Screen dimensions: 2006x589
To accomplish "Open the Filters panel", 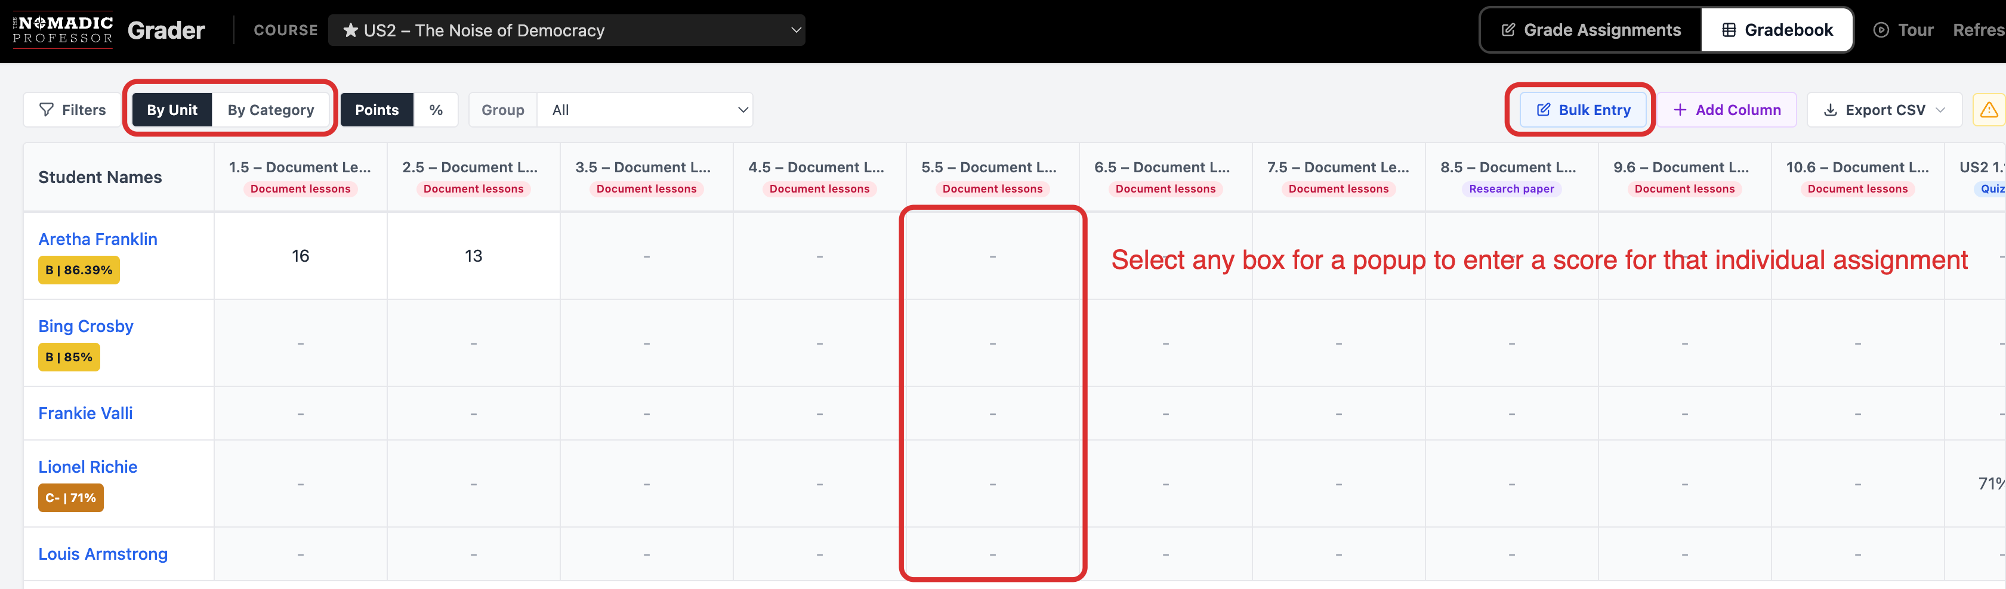I will 72,110.
